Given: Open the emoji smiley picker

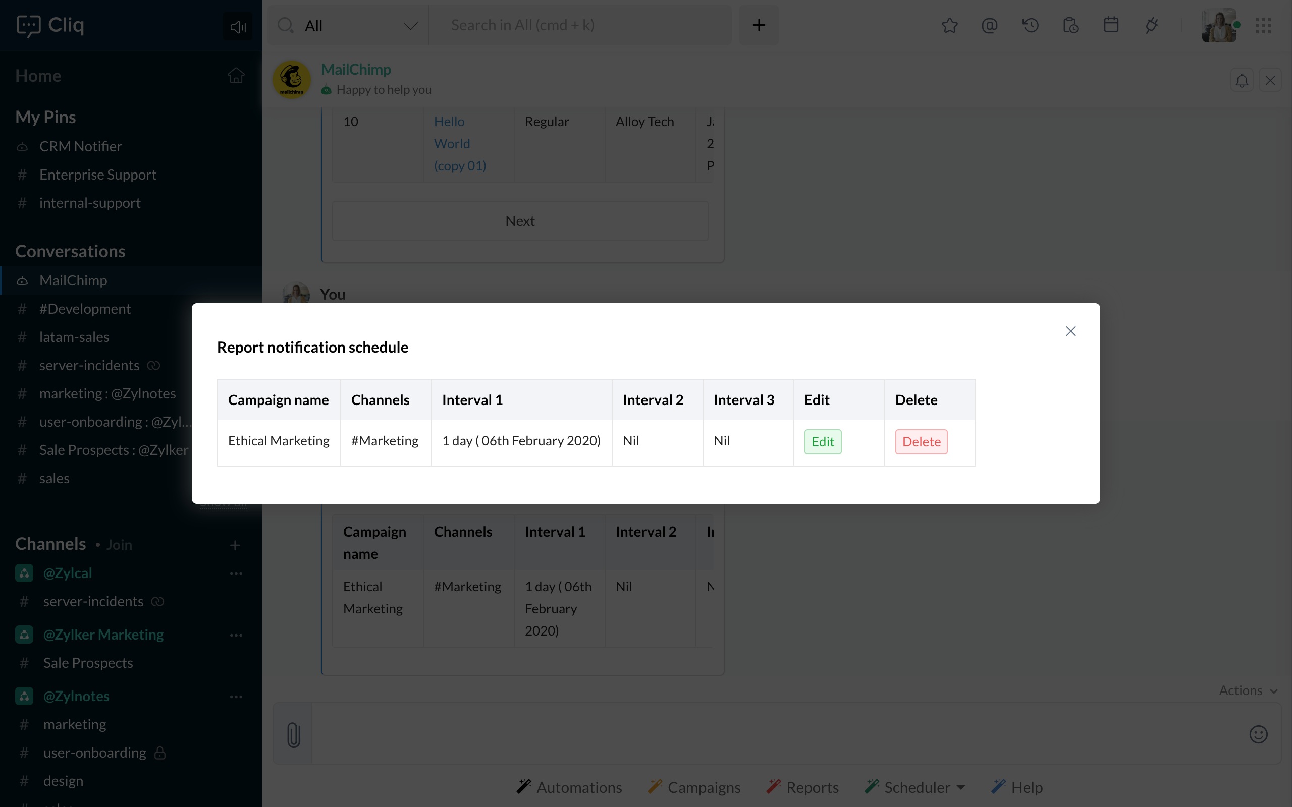Looking at the screenshot, I should (1258, 734).
